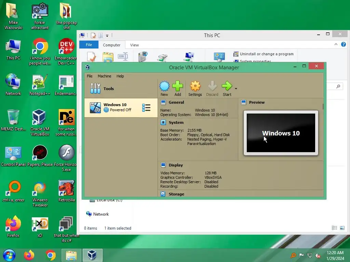Click Notepad++ desktop shortcut

tap(40, 85)
